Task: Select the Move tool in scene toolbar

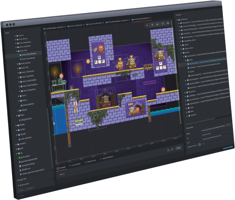Action: [147, 25]
